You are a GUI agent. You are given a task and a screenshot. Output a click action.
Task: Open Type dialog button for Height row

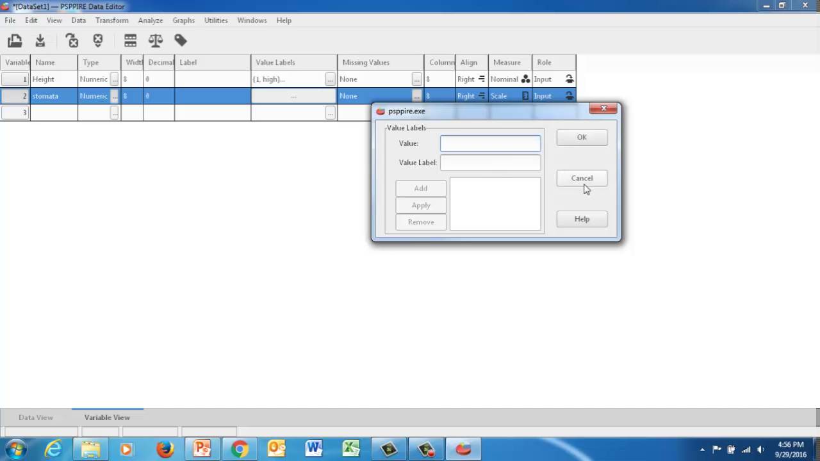coord(114,79)
